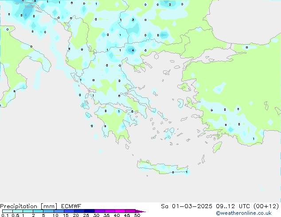
Task: Click the 45–50 mm legend color swatch
Action: tap(130, 211)
